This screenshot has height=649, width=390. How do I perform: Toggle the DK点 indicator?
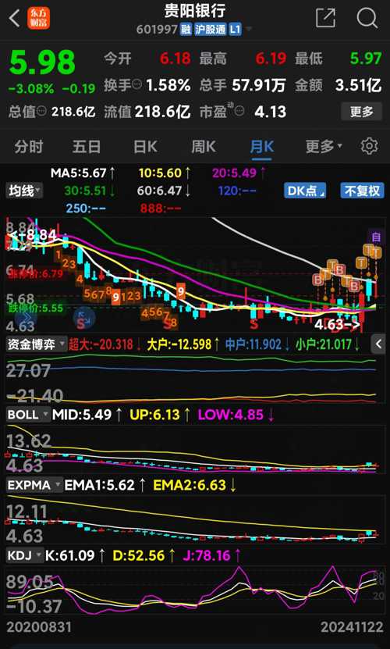coord(305,191)
